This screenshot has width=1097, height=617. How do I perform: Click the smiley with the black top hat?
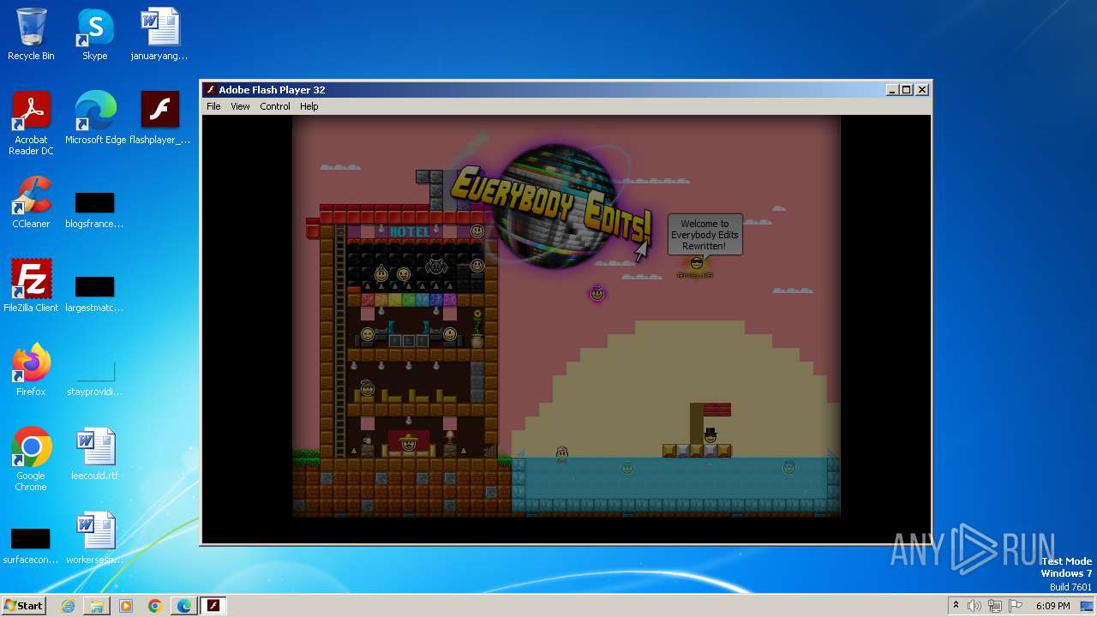point(710,434)
